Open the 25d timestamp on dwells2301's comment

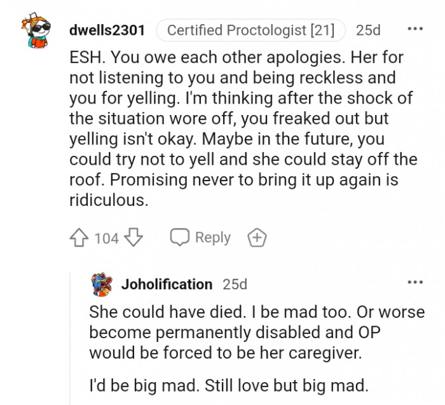tap(368, 30)
